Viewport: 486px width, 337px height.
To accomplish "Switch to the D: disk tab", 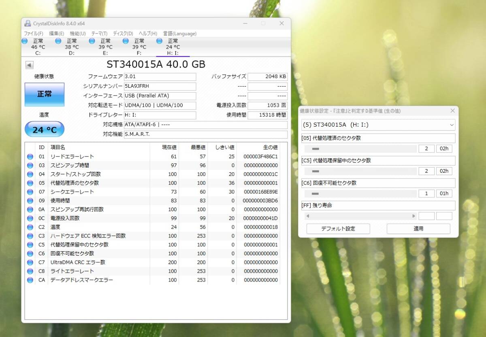I will (72, 47).
